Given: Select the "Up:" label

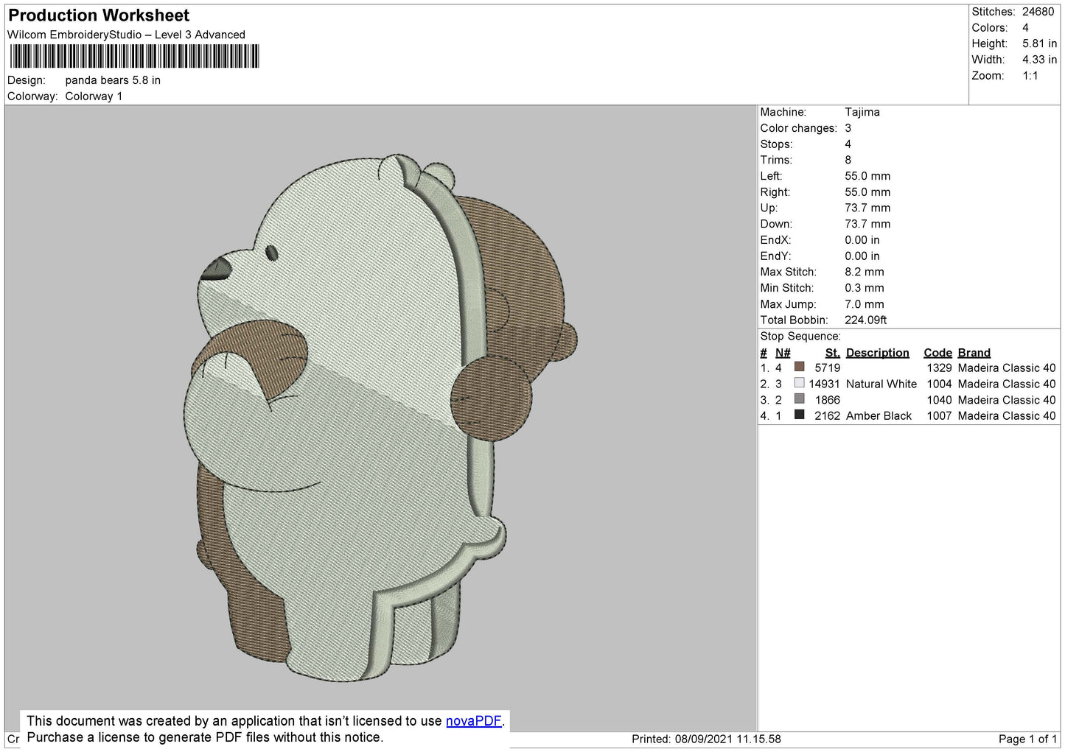Looking at the screenshot, I should (x=770, y=208).
